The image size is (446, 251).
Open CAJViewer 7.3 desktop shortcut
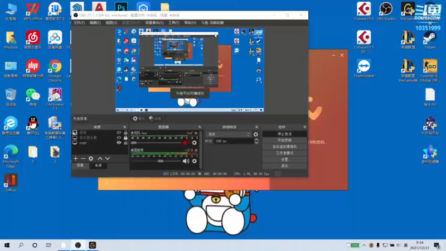[x=55, y=99]
